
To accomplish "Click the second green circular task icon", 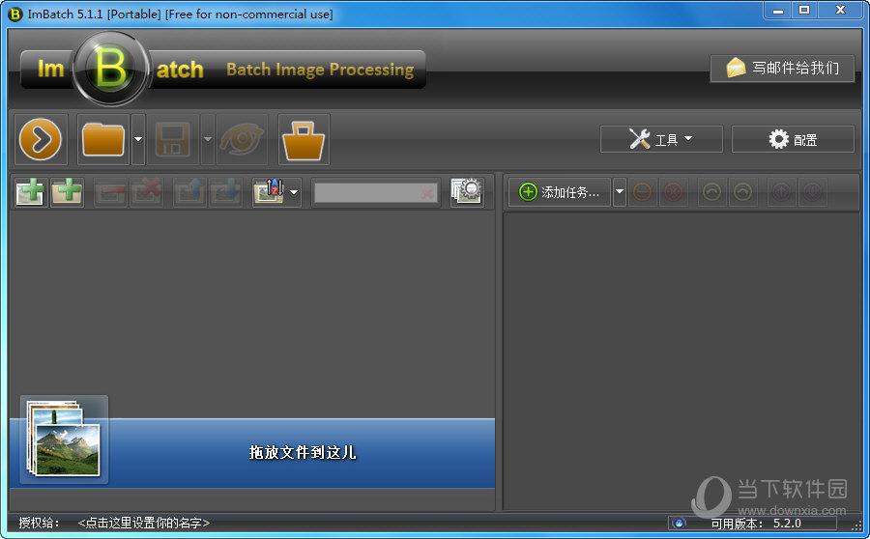I will click(x=743, y=192).
